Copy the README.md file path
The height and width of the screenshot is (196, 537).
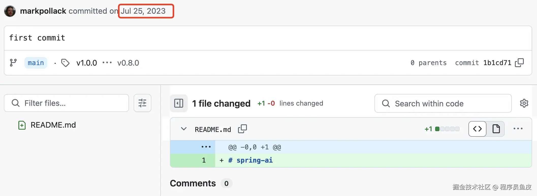(x=242, y=129)
